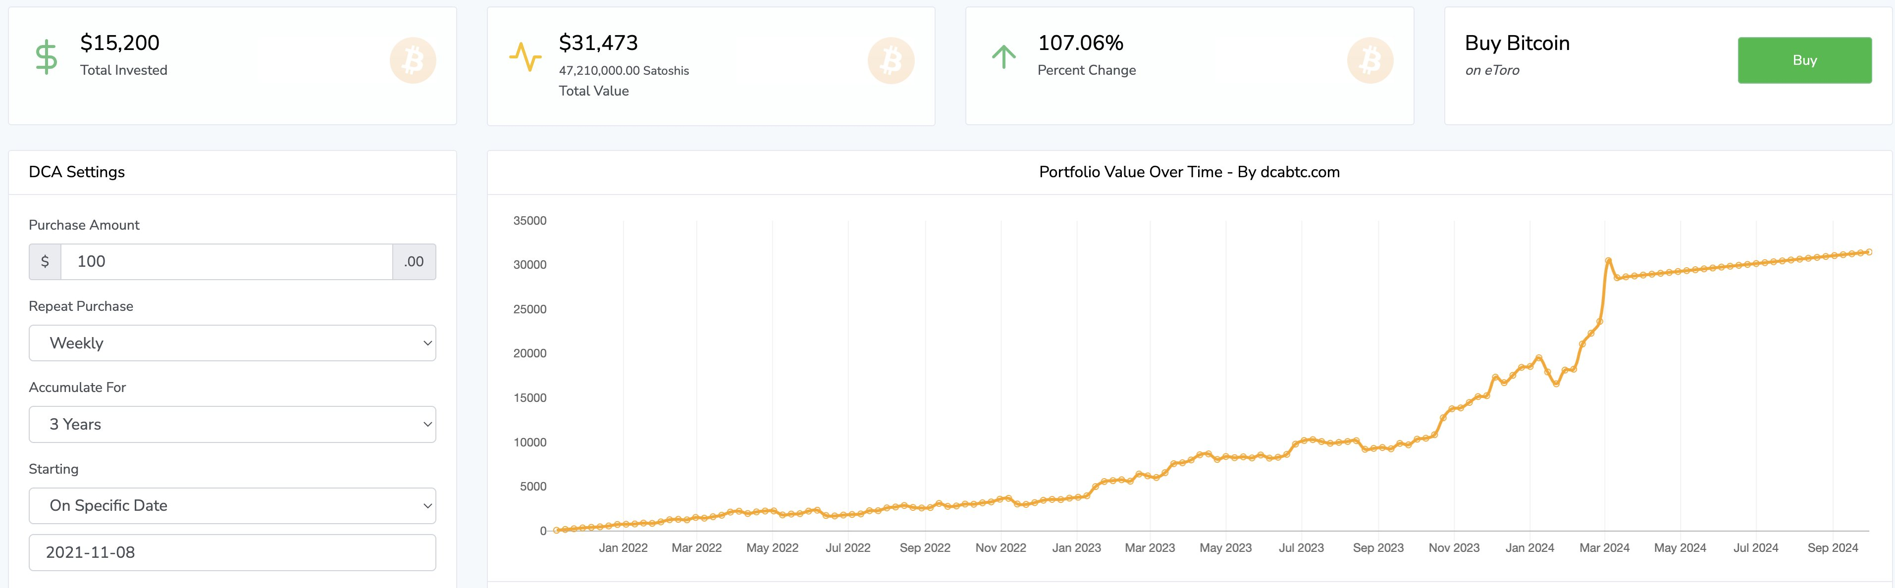Open the Starting On Specific Date dropdown
Screen dimensions: 1895x588
232,506
